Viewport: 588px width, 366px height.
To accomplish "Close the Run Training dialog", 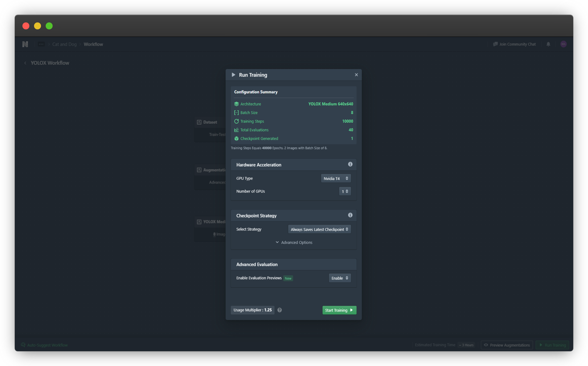I will pyautogui.click(x=356, y=75).
